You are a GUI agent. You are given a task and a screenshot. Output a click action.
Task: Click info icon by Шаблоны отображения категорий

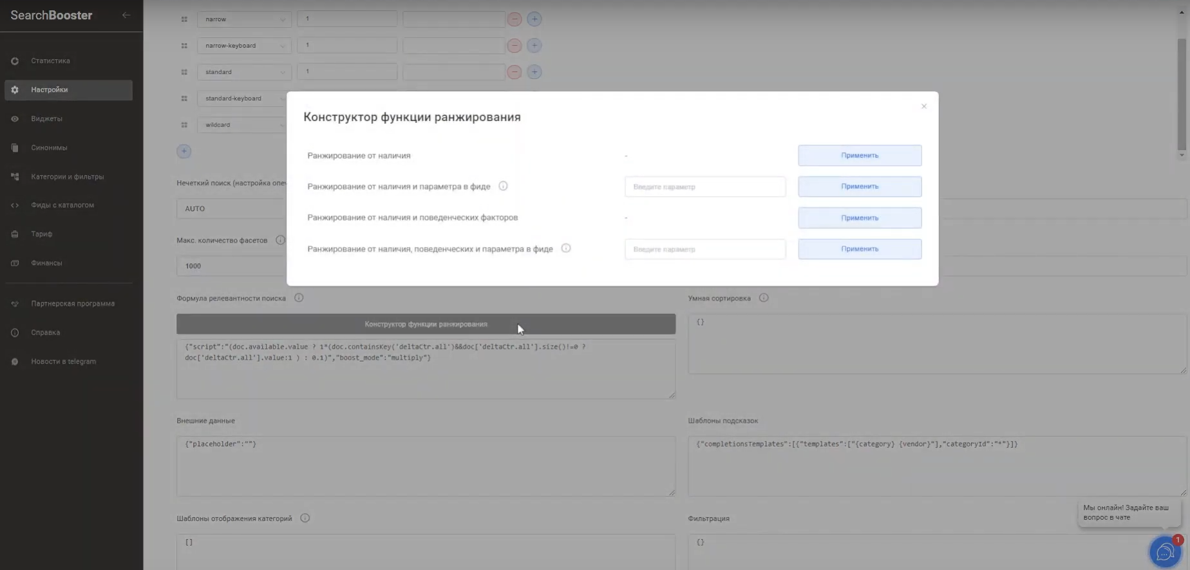(305, 518)
